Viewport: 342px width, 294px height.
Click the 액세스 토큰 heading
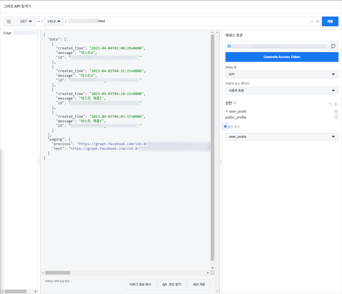(x=234, y=35)
